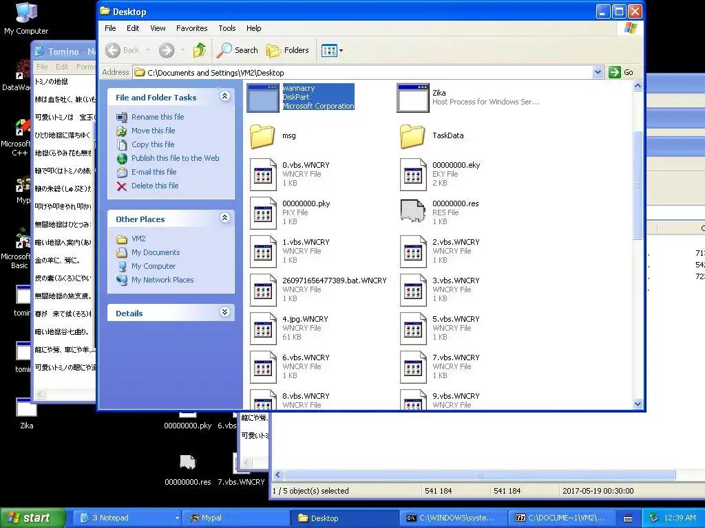Open the File menu in Desktop window

110,28
